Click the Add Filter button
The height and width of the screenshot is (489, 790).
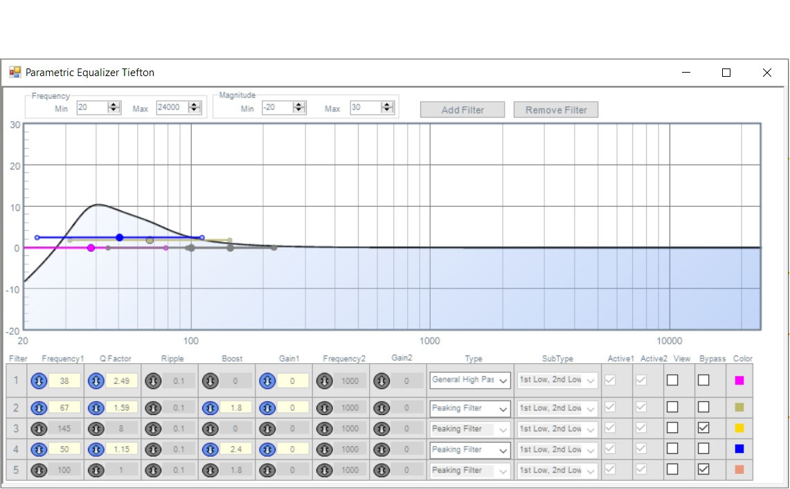click(x=463, y=110)
